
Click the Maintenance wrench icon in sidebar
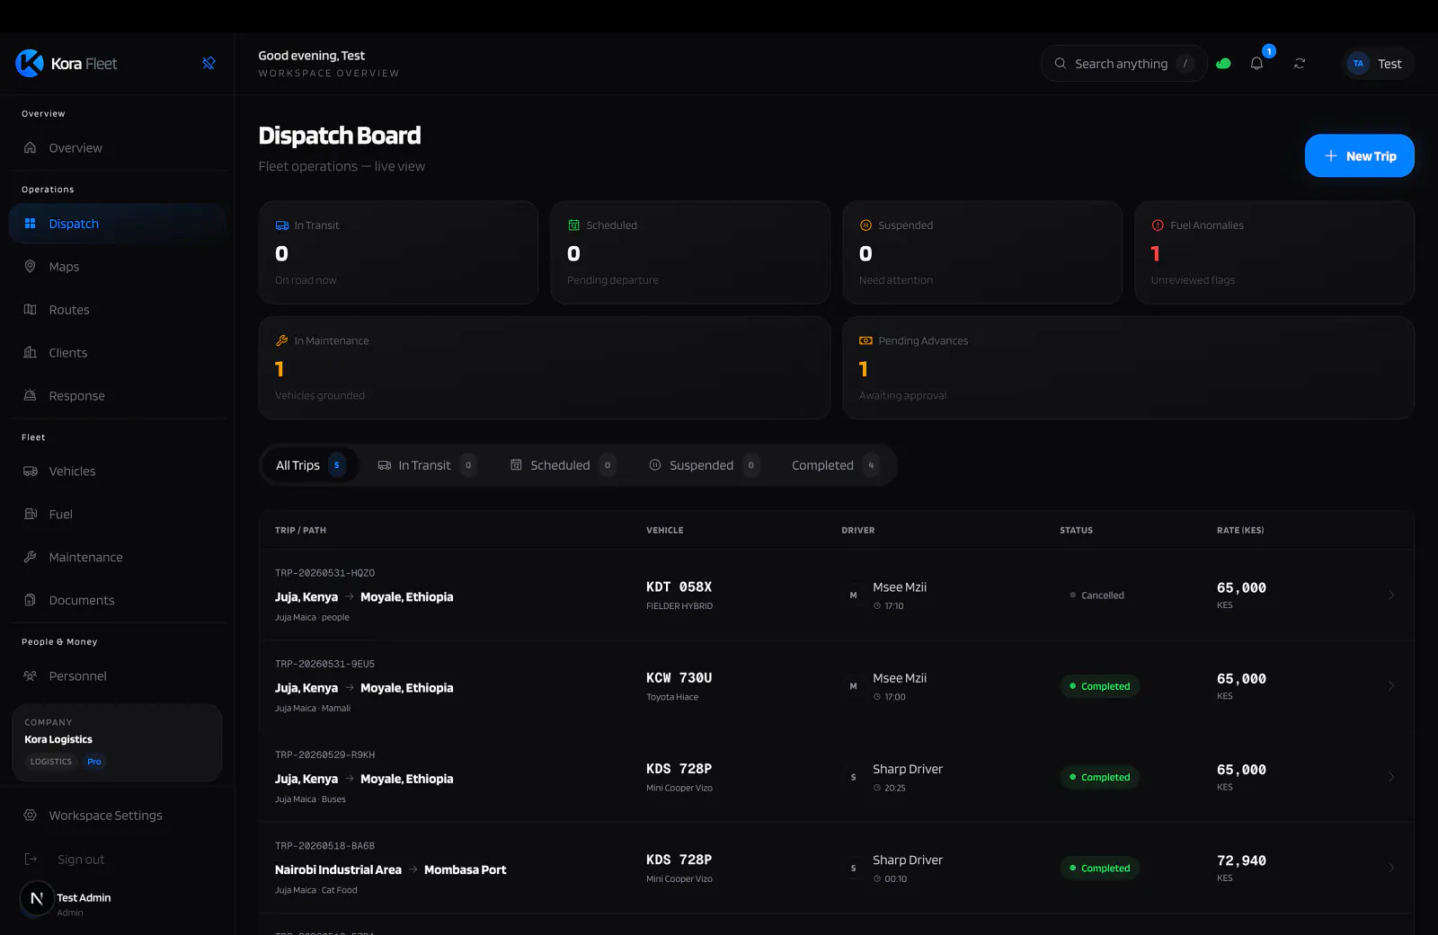(x=31, y=558)
